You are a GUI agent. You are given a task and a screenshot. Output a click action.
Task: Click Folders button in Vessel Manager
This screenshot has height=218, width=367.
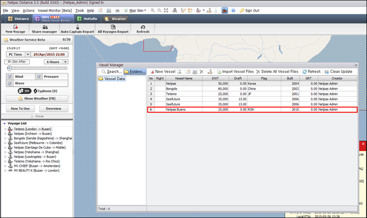(135, 72)
